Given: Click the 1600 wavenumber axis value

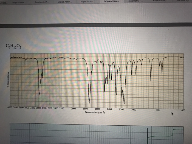Looking at the screenshot, I should click(x=97, y=109).
